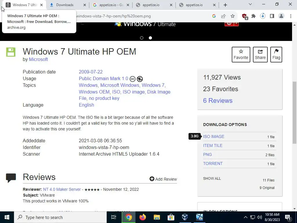Open the Windows Start menu
297x223 pixels.
click(x=7, y=217)
